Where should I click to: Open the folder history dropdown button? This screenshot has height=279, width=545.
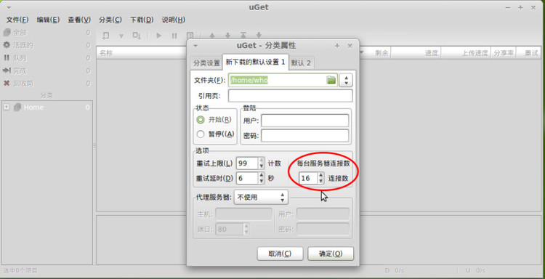tap(346, 80)
